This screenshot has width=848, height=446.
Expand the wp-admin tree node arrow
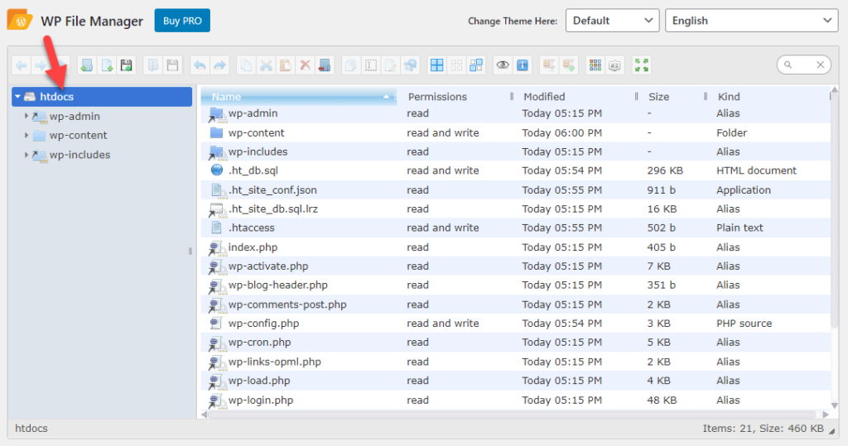pyautogui.click(x=26, y=116)
